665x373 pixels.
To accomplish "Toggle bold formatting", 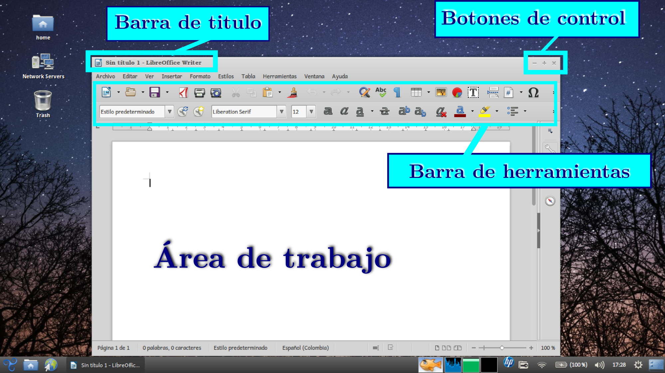I will [328, 111].
